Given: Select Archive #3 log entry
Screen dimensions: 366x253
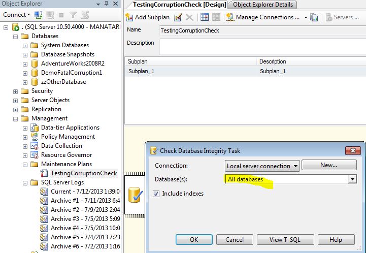Looking at the screenshot, I should tap(85, 218).
